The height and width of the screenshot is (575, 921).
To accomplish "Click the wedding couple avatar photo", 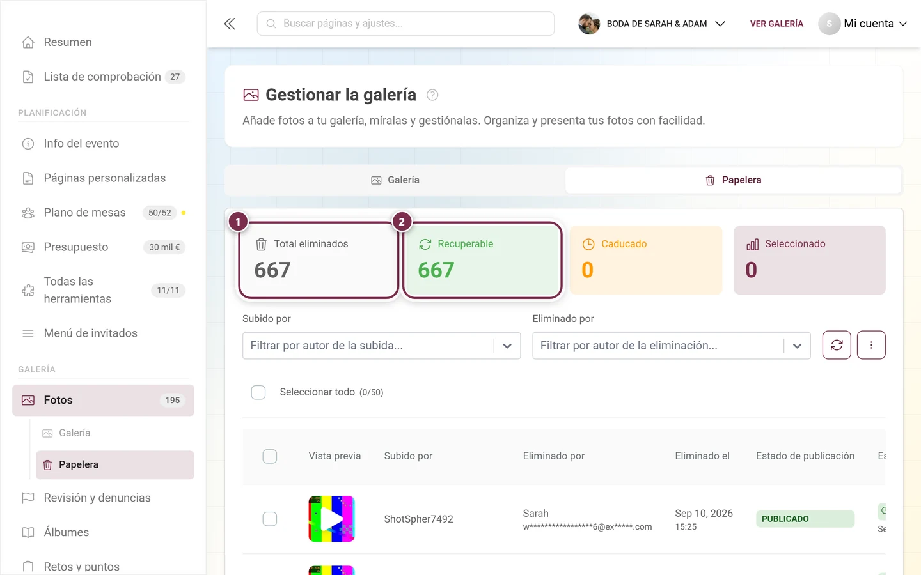I will pos(589,24).
